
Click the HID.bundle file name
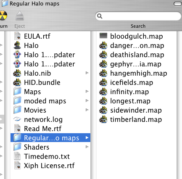pyautogui.click(x=42, y=82)
